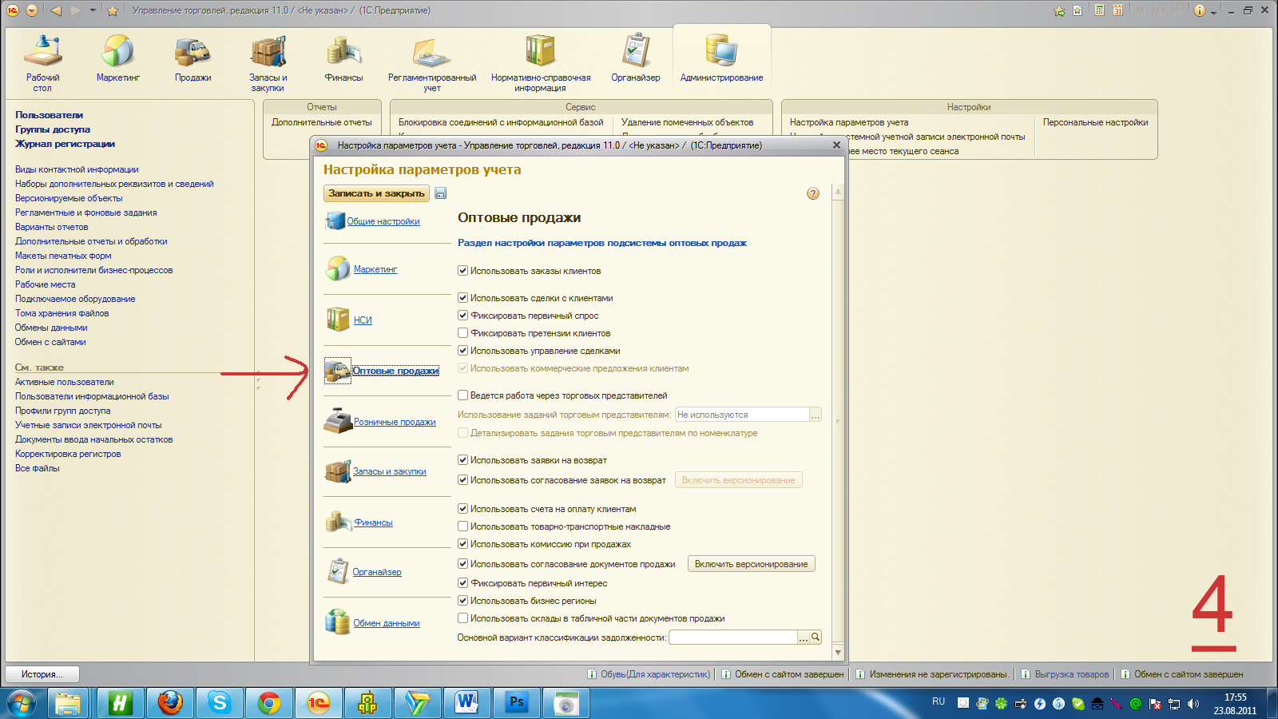Open Удаление помеченных объектов command

(687, 122)
